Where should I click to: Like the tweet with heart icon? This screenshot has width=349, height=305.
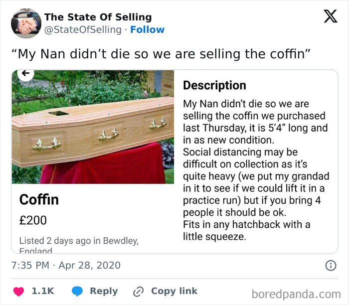click(19, 291)
